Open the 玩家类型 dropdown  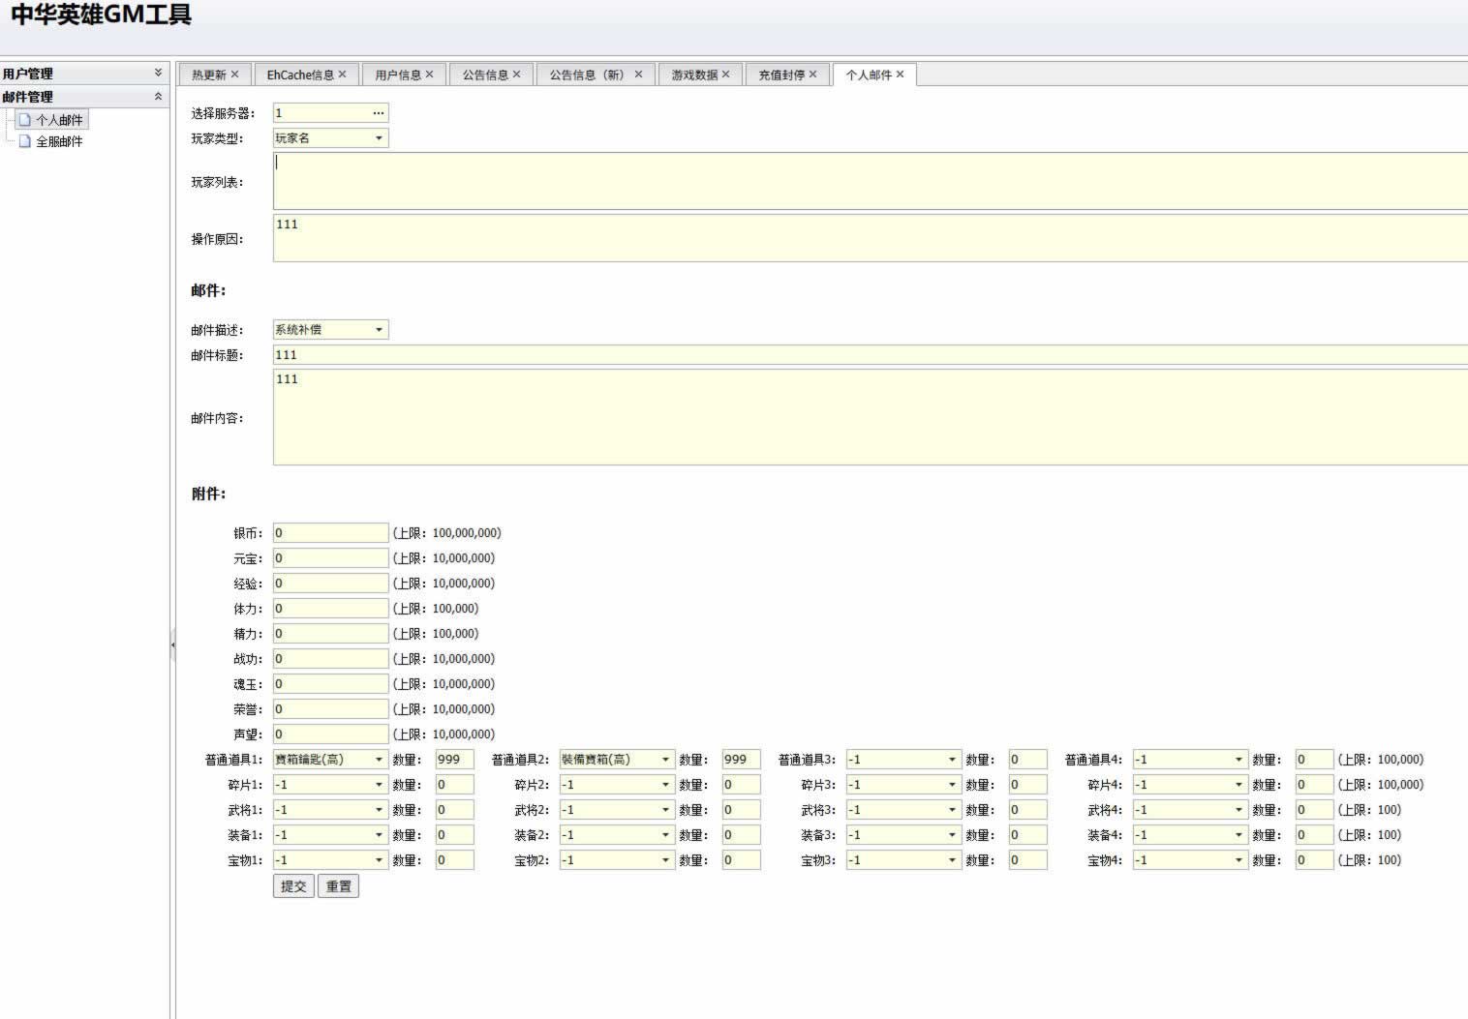coord(379,138)
